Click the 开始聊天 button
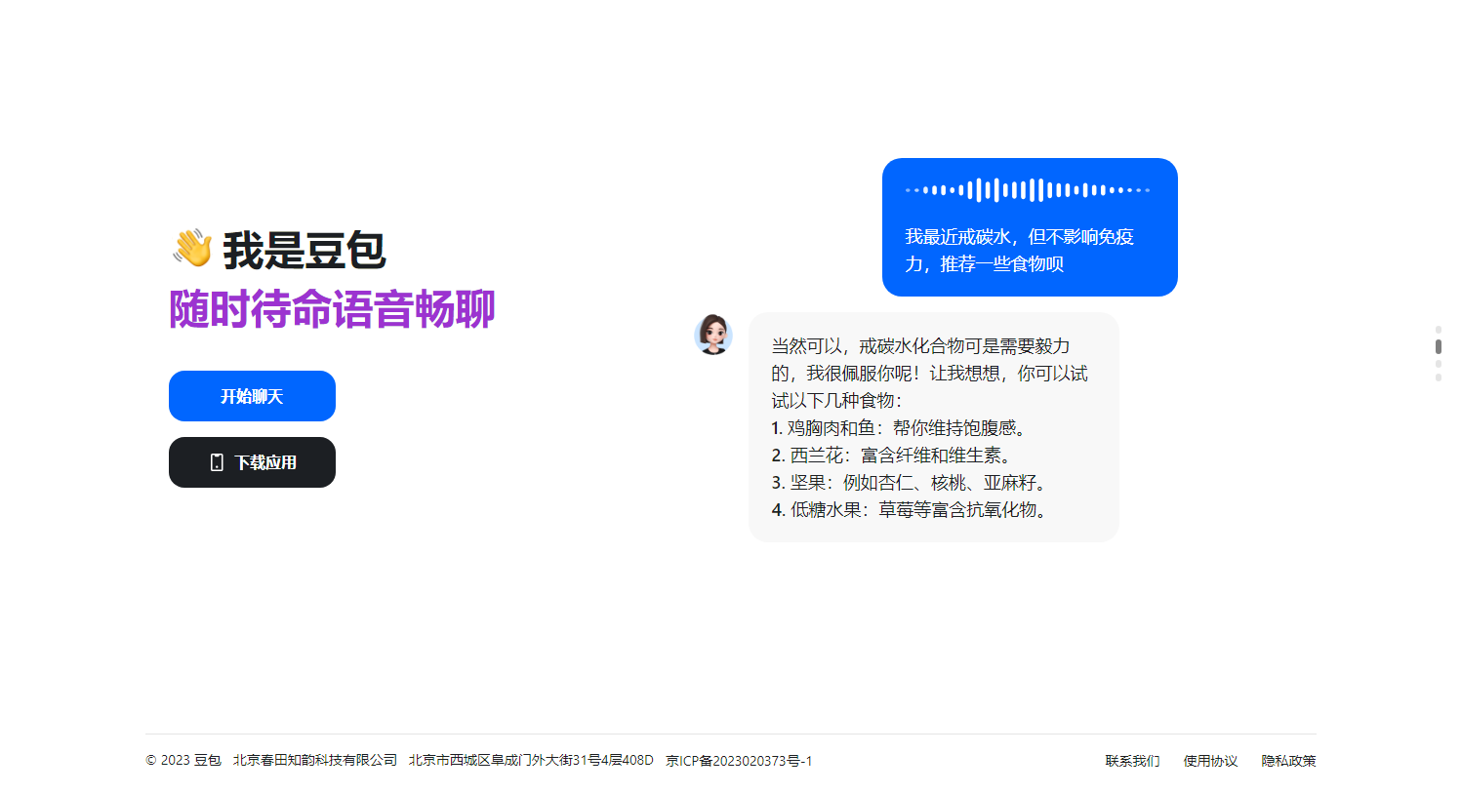Viewport: 1461px width, 794px height. 252,396
